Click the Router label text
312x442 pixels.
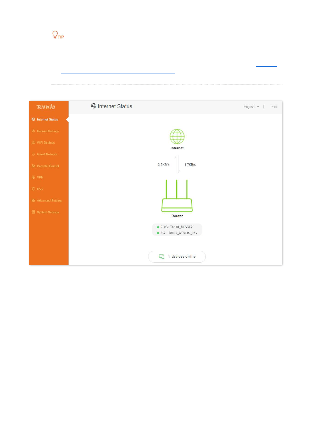[x=177, y=216]
